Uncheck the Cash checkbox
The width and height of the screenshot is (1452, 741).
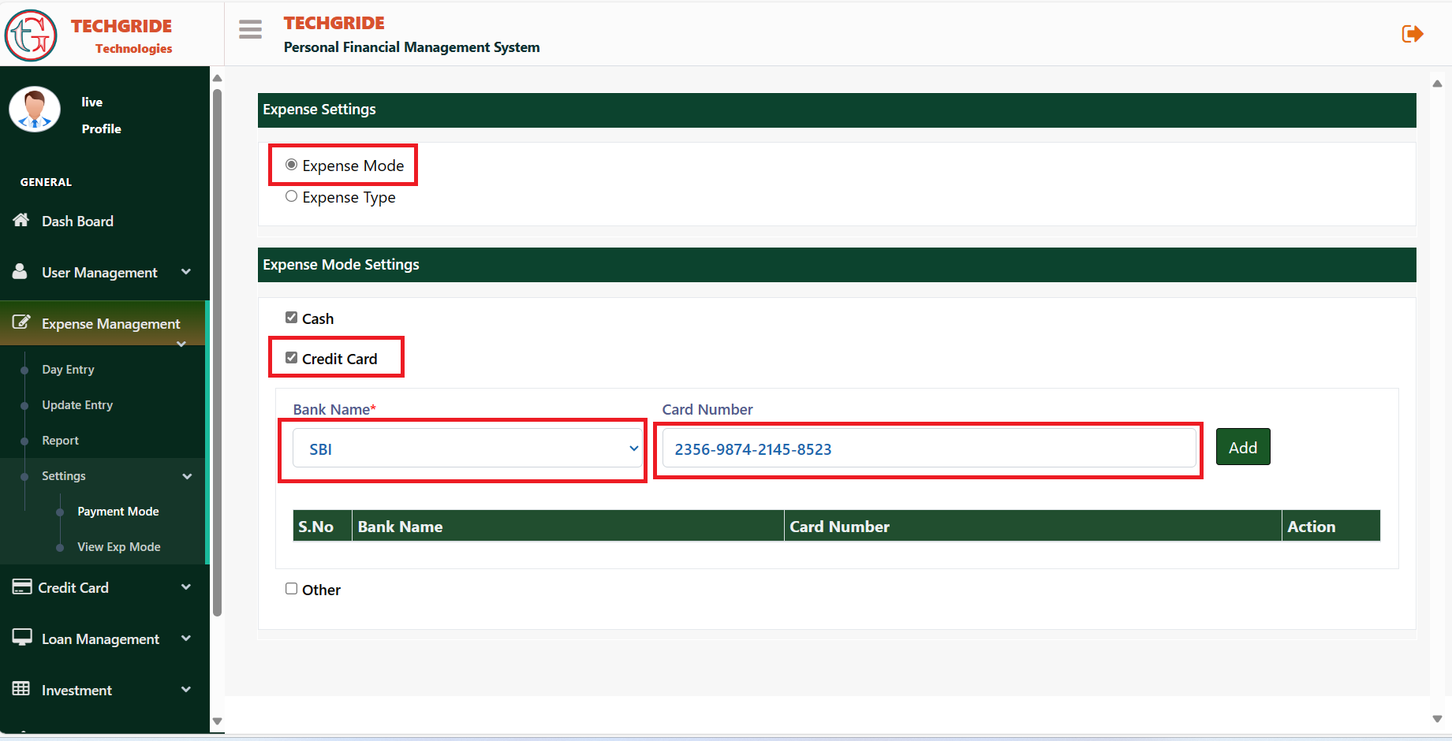click(292, 318)
